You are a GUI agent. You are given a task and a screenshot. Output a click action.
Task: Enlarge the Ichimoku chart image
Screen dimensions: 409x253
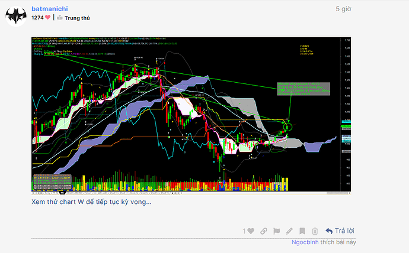191,115
